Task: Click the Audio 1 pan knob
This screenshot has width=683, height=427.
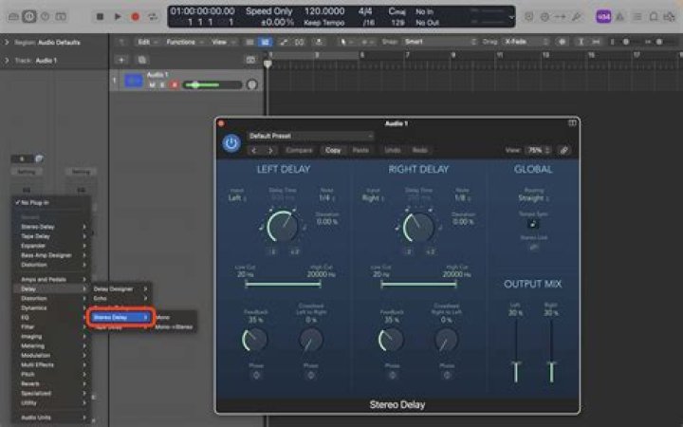Action: pyautogui.click(x=252, y=84)
